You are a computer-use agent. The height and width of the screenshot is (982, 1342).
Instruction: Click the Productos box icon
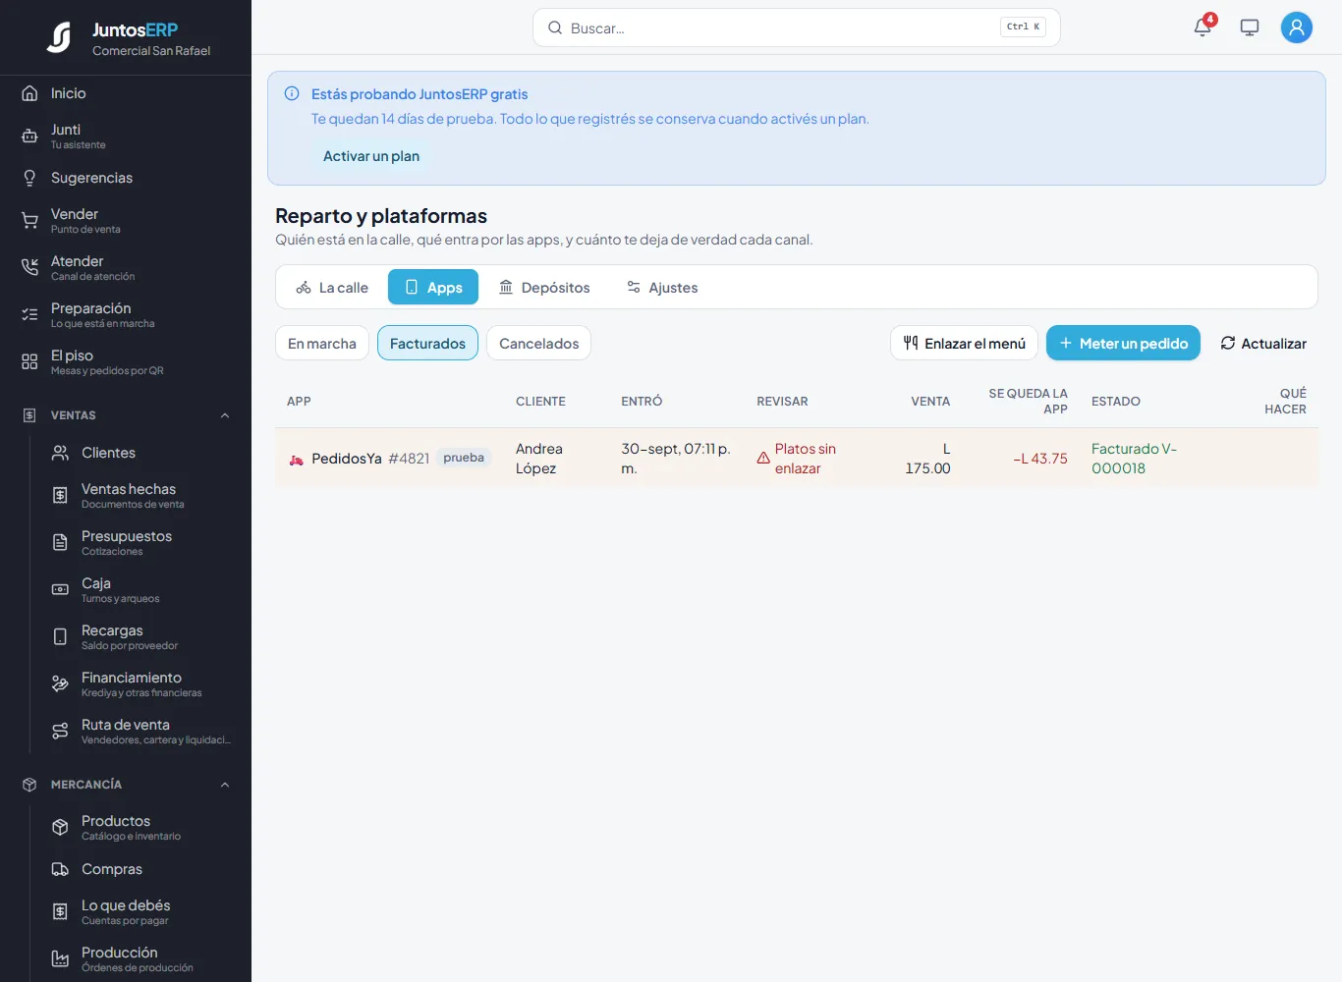[x=60, y=828]
